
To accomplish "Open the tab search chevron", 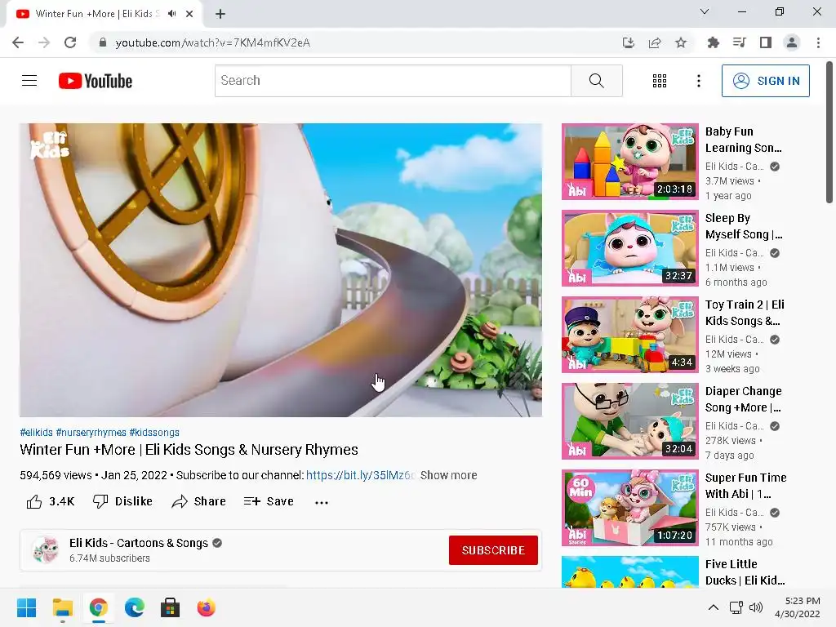I will pyautogui.click(x=705, y=11).
